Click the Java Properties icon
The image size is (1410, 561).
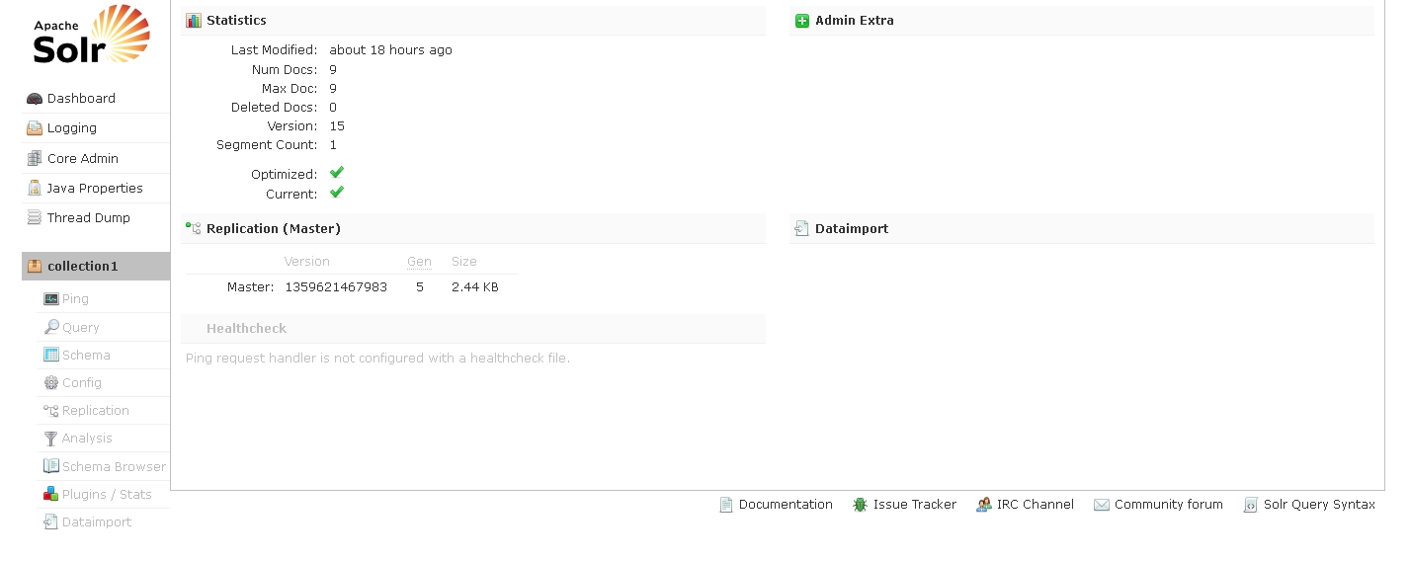[x=35, y=188]
